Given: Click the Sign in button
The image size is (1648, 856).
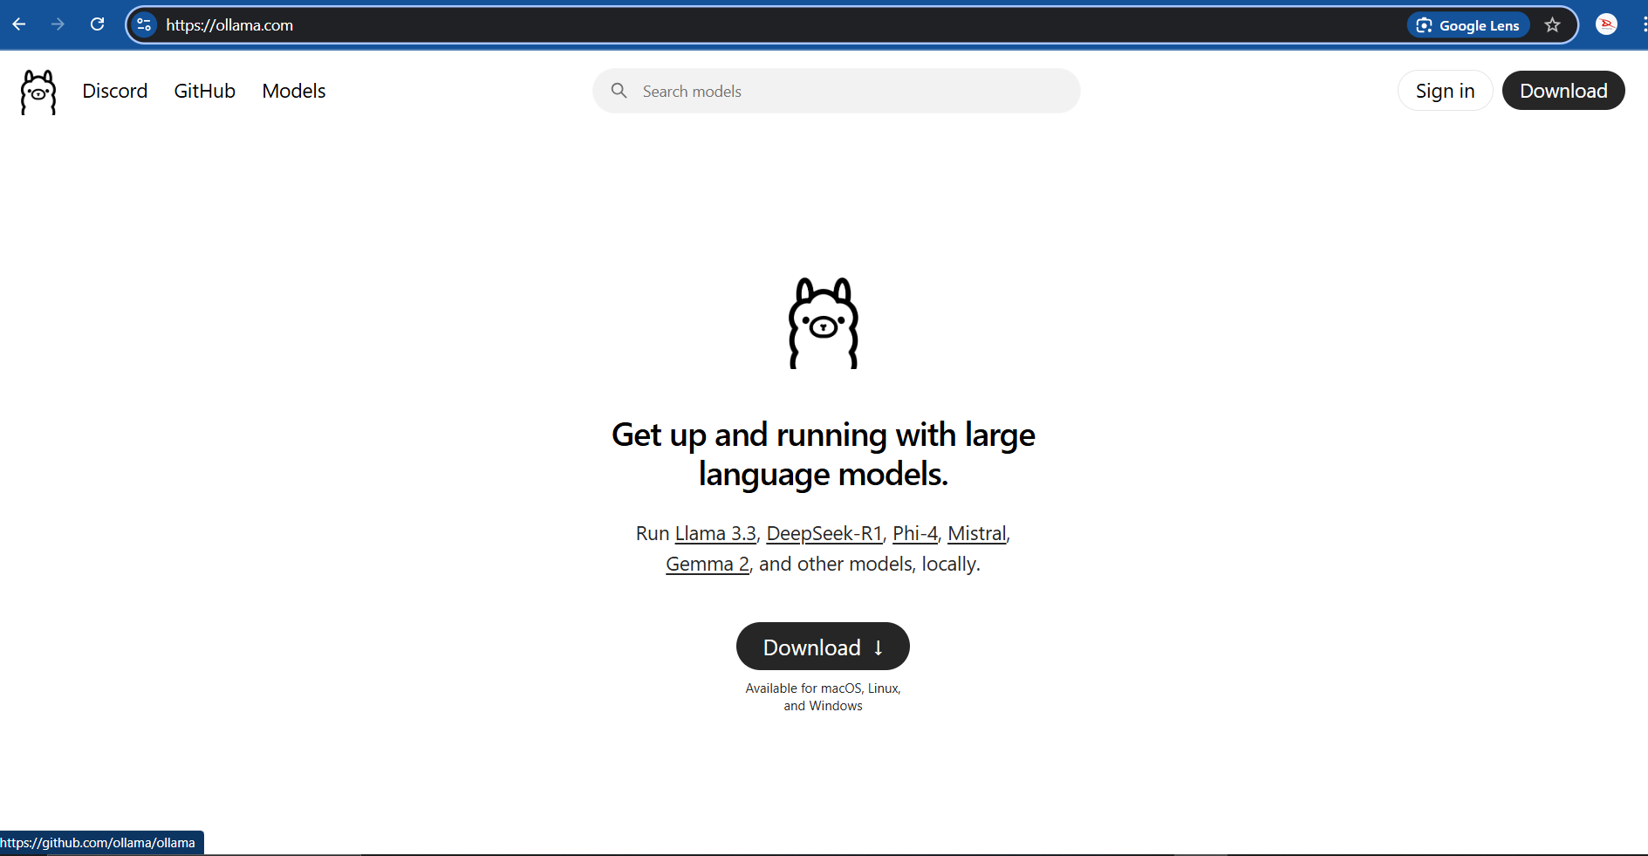Looking at the screenshot, I should pyautogui.click(x=1445, y=91).
